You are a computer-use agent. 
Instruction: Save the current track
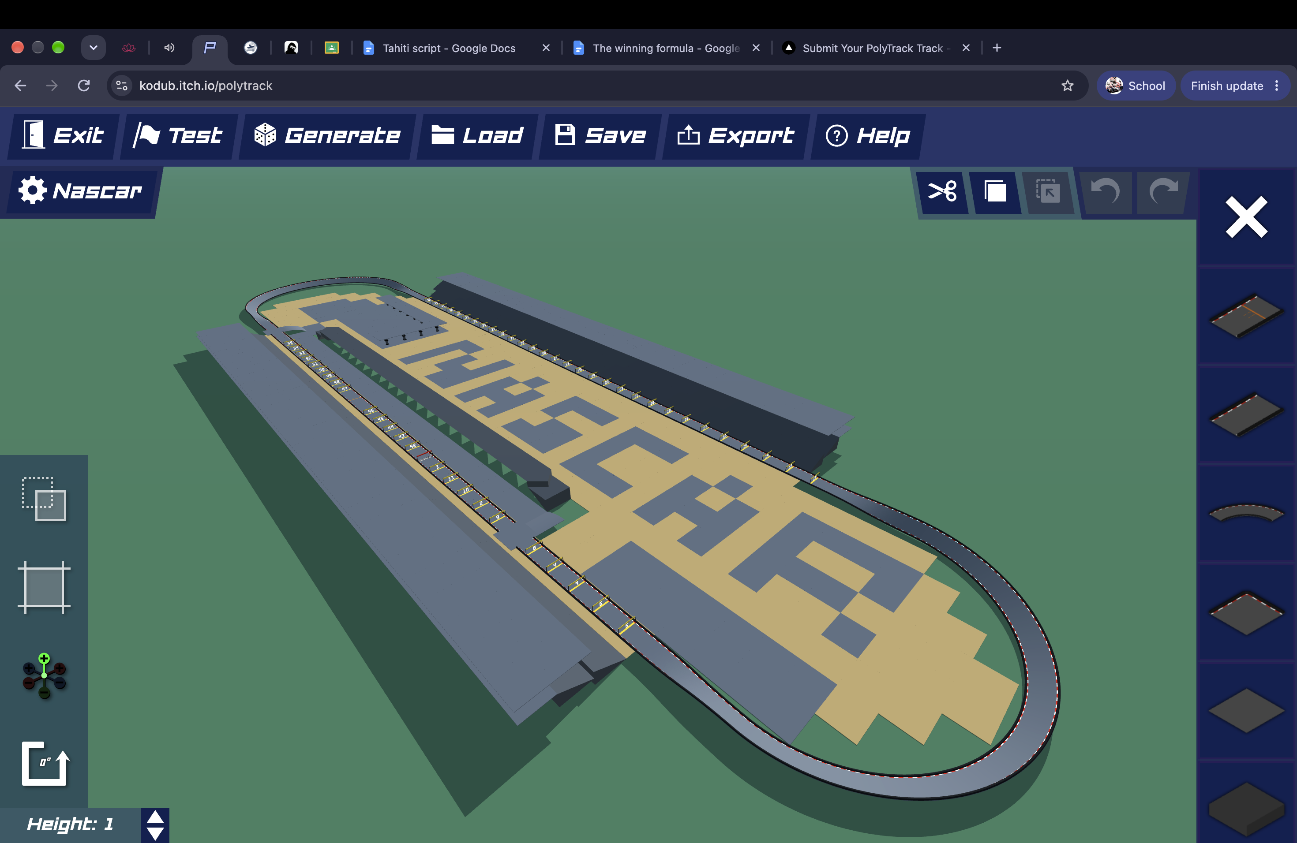pos(600,136)
